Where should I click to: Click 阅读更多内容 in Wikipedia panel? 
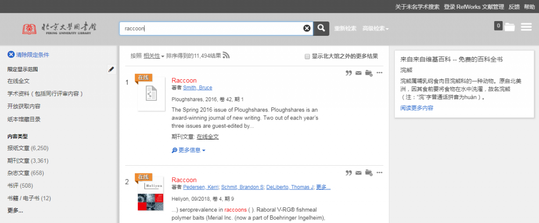(x=417, y=108)
